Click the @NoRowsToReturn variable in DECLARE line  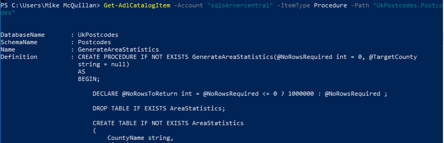(x=150, y=94)
